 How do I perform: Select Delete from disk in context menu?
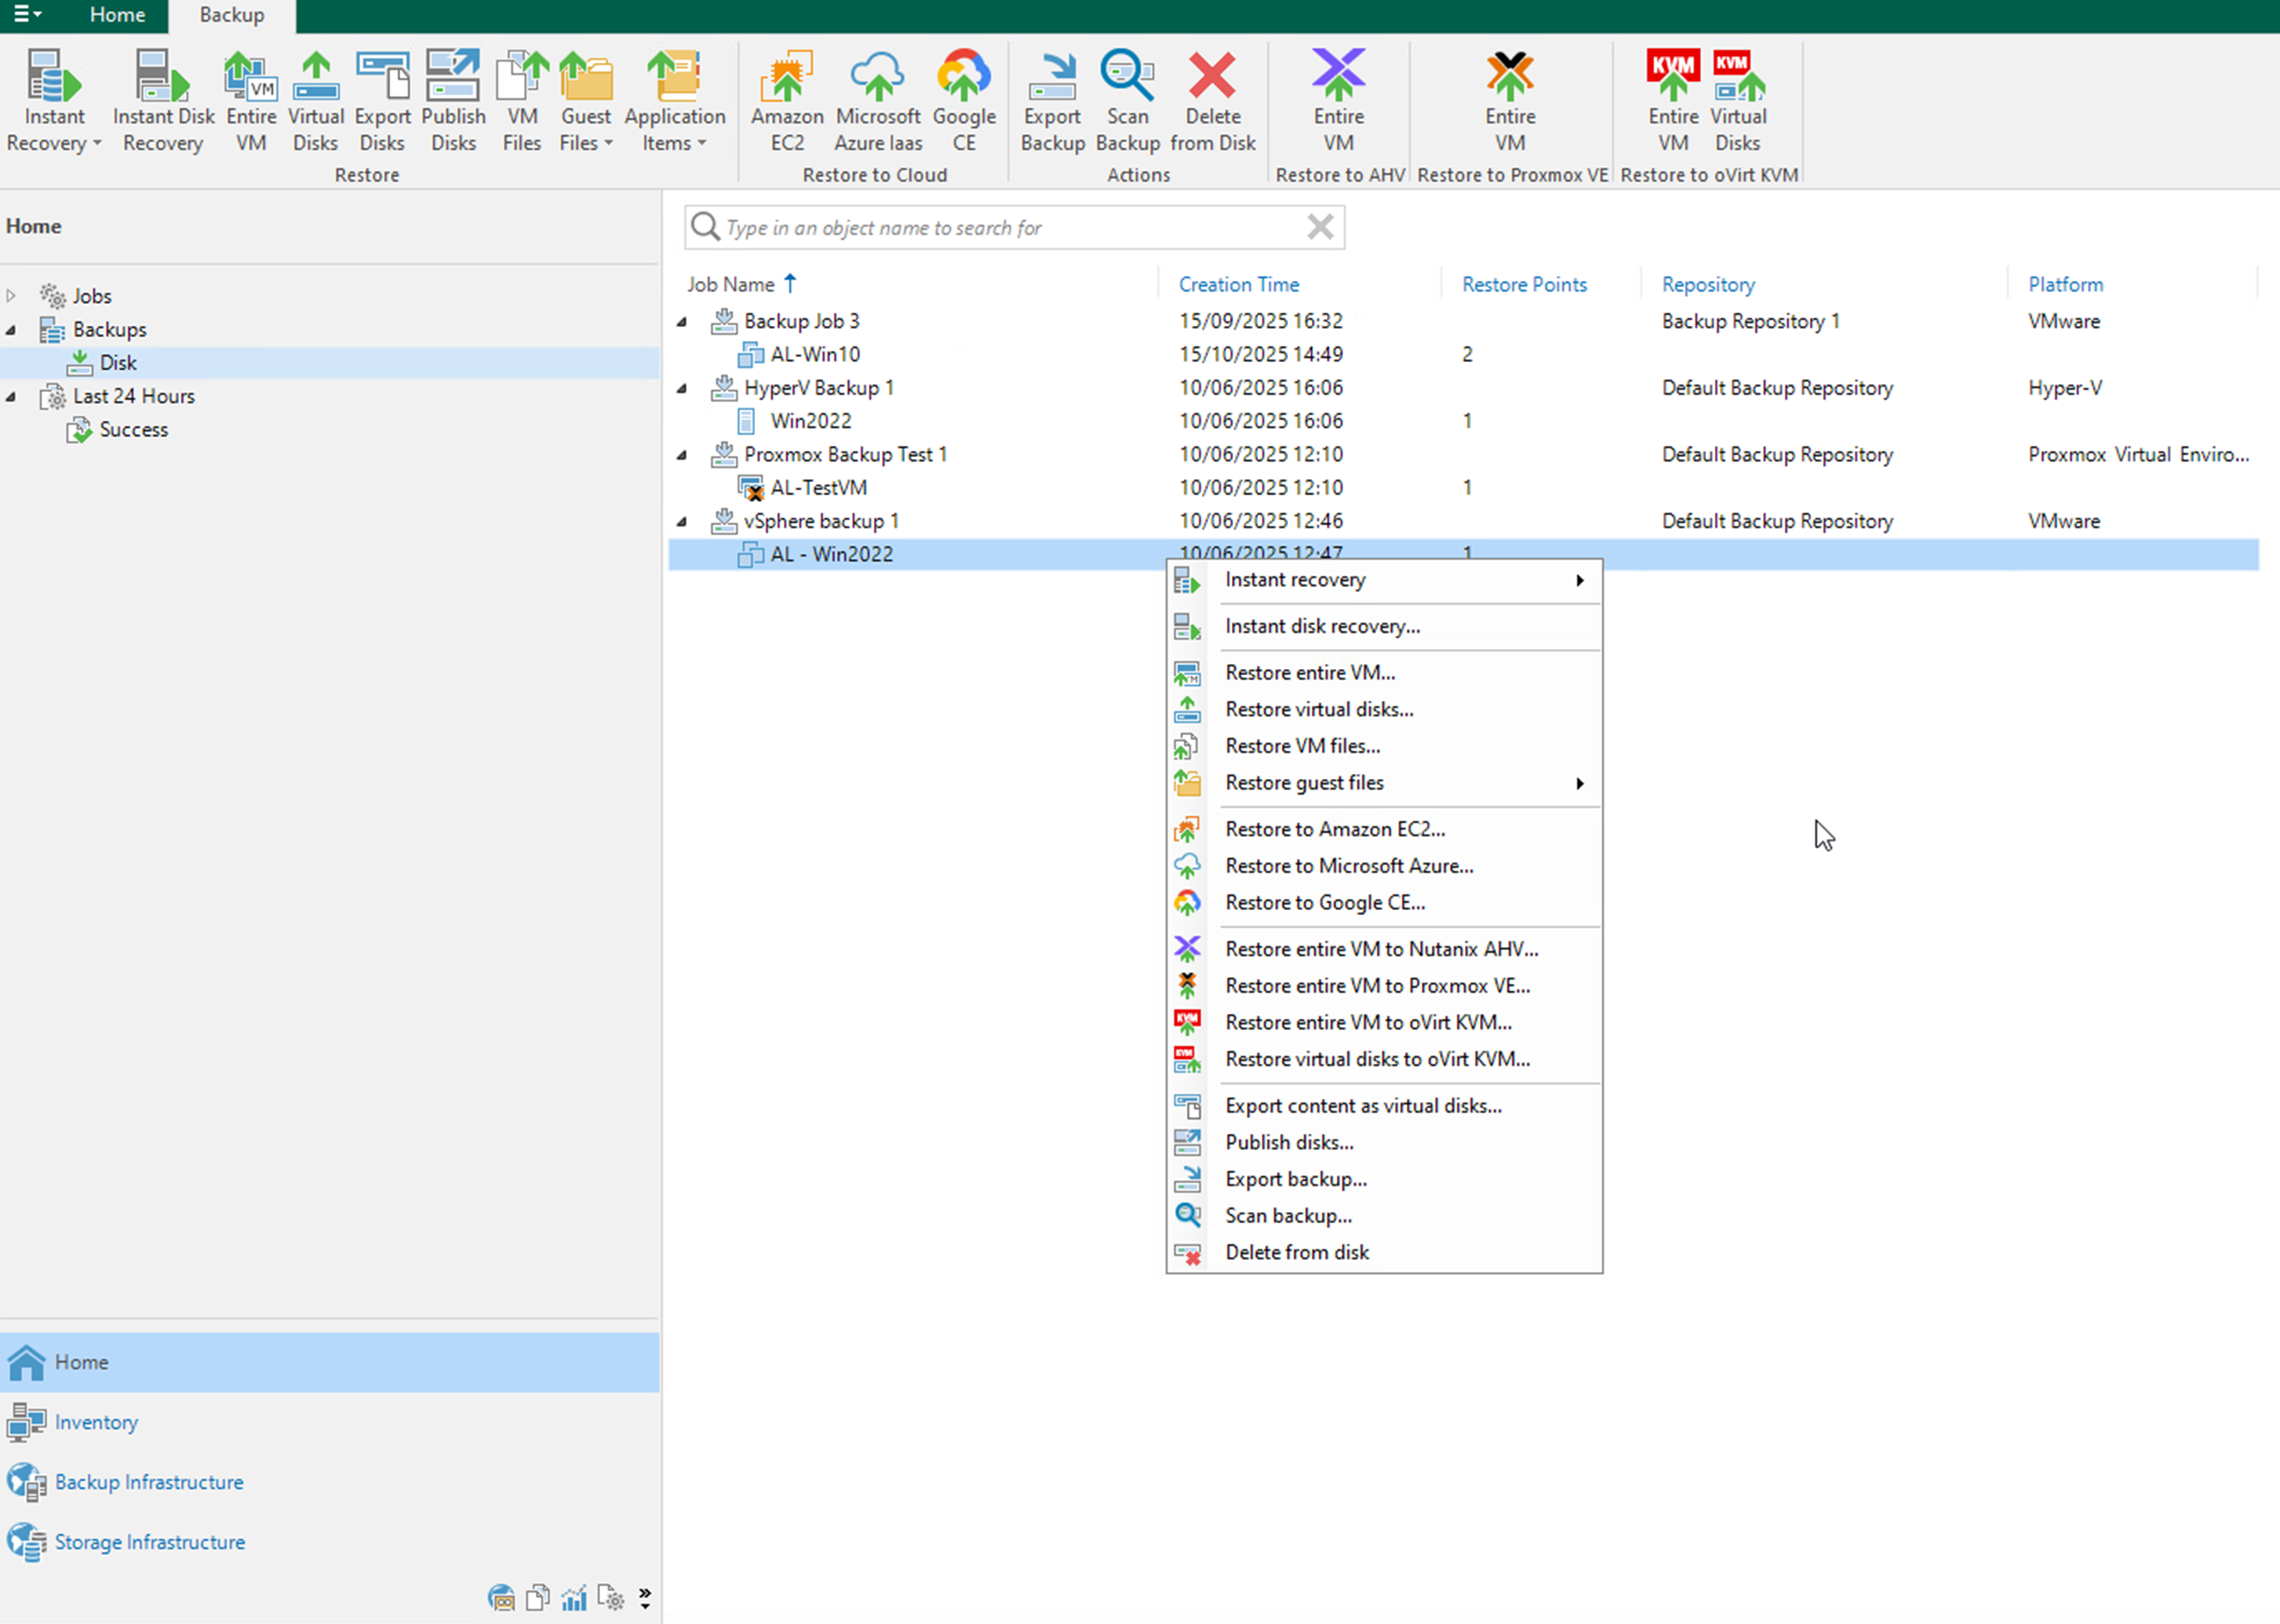1296,1252
